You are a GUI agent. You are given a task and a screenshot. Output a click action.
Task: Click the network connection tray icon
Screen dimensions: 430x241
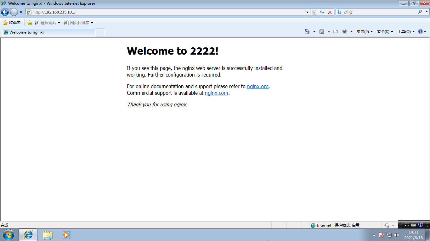(389, 235)
